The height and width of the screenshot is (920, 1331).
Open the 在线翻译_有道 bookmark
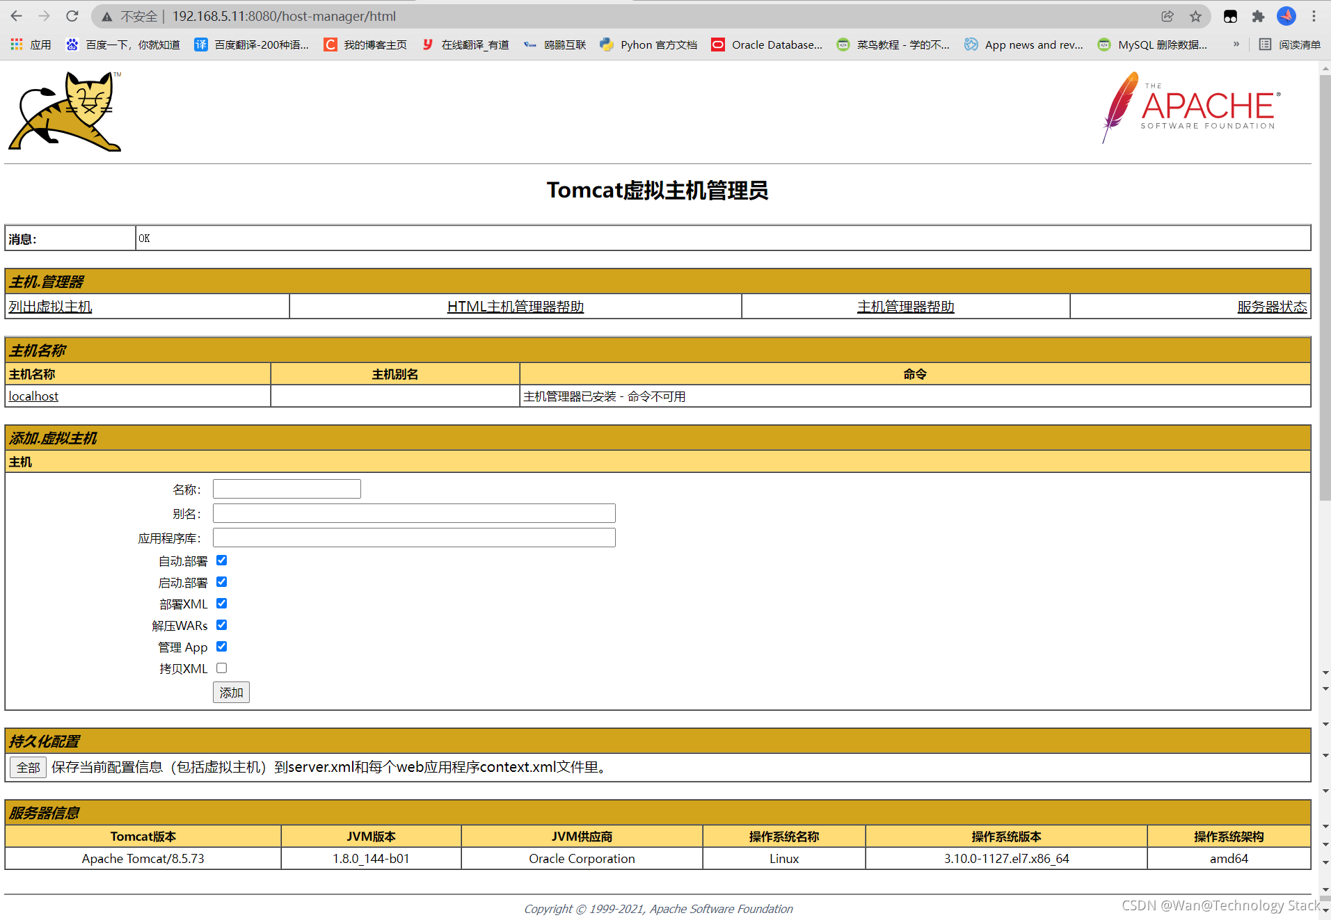465,45
